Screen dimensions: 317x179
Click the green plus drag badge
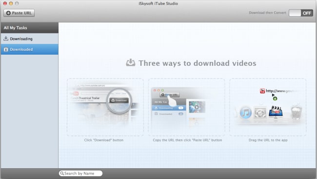[x=275, y=99]
